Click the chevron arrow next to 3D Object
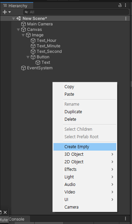Screen dimensions: 132x224 [112, 154]
